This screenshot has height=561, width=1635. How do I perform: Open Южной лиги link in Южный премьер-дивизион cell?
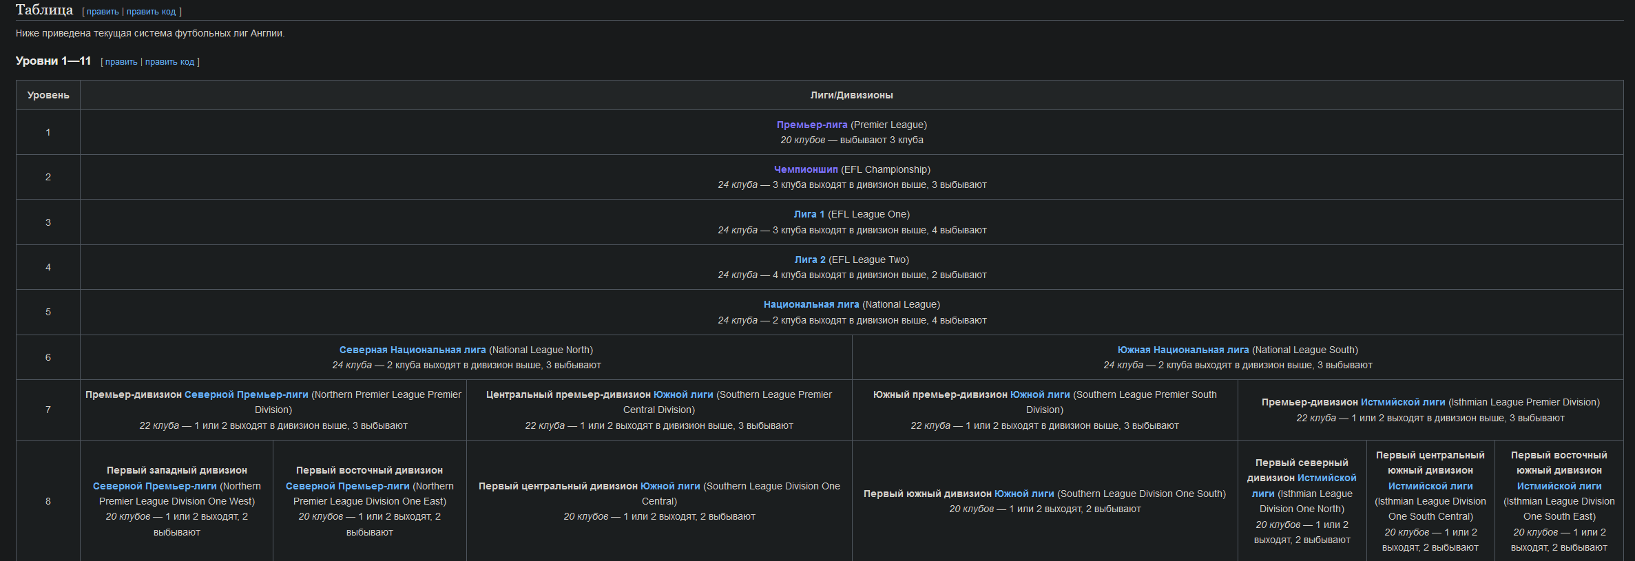coord(1040,394)
